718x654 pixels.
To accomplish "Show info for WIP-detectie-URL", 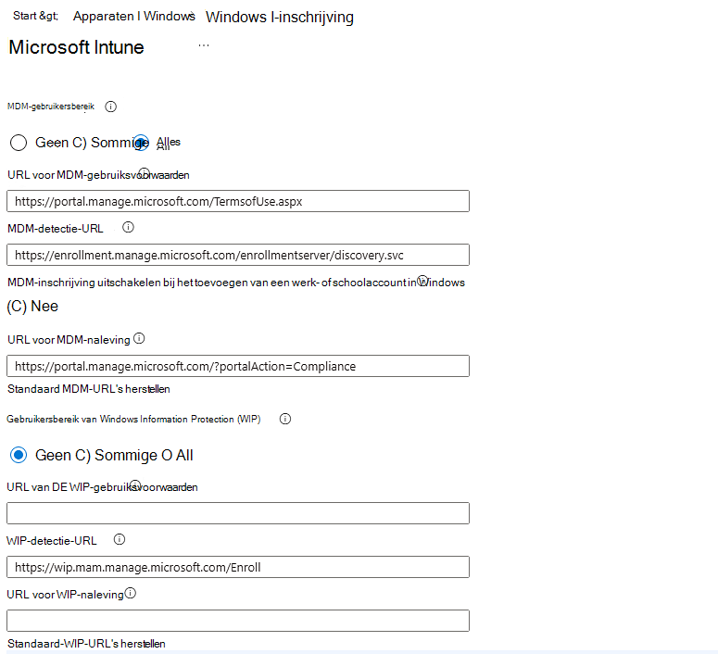I will (x=120, y=539).
